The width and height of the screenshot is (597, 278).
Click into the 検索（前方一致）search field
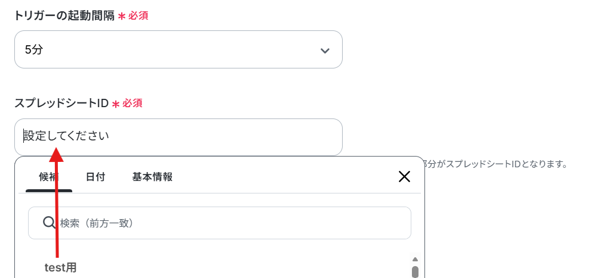click(220, 223)
